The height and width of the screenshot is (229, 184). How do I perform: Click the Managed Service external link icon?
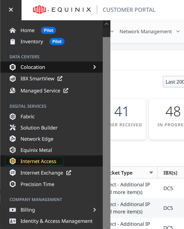pos(66,91)
